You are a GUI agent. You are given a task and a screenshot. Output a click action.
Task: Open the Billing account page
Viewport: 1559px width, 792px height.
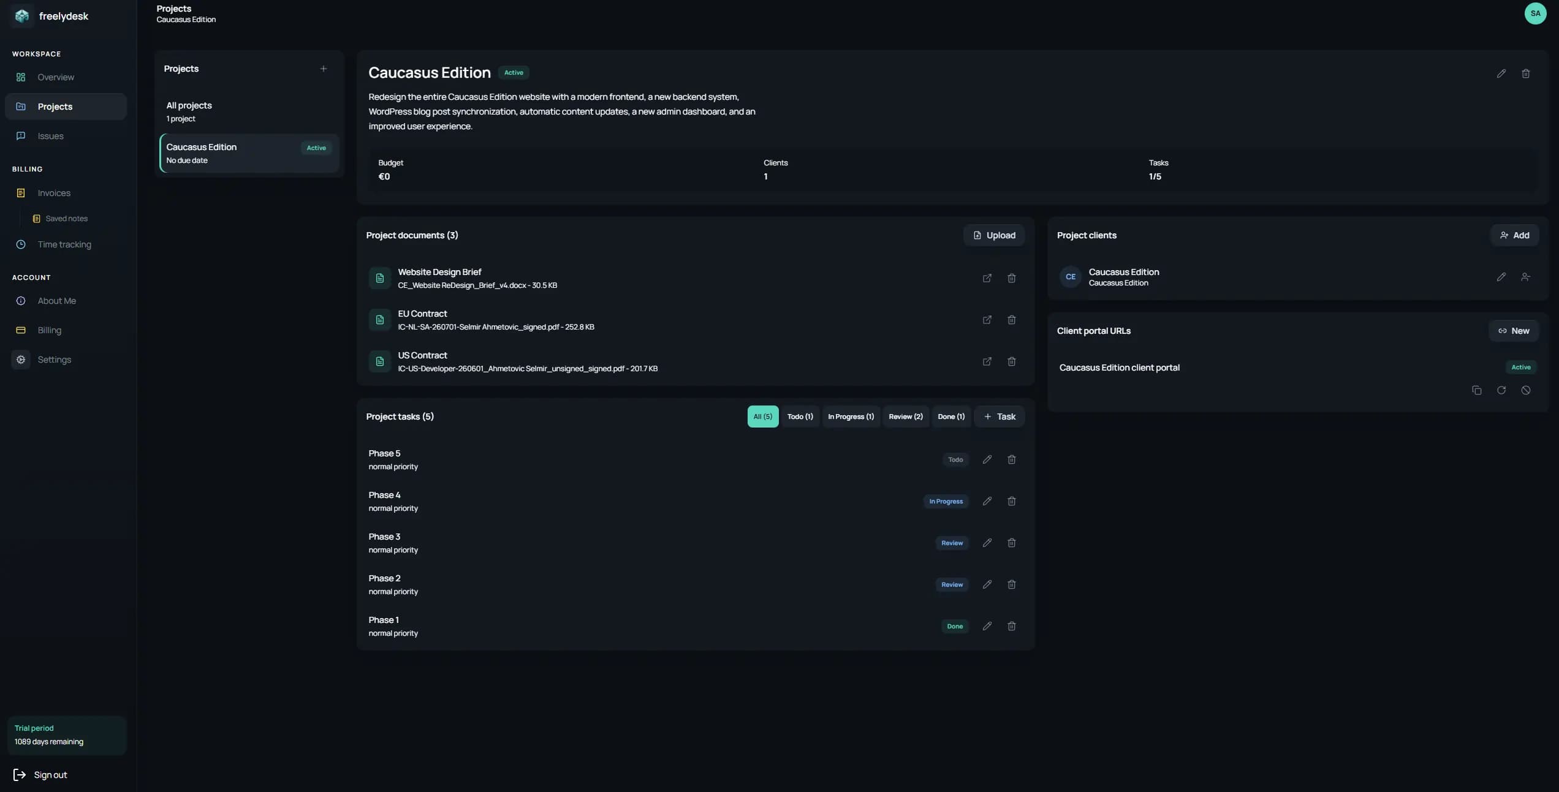coord(66,330)
